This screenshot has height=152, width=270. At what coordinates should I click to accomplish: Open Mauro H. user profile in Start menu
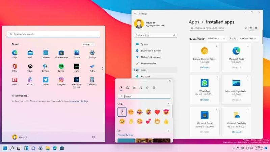20,137
